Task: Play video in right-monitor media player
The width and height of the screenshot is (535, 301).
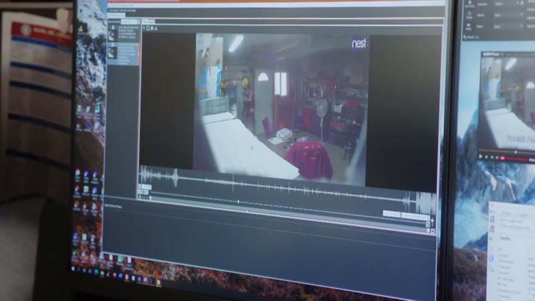Action: (481, 157)
